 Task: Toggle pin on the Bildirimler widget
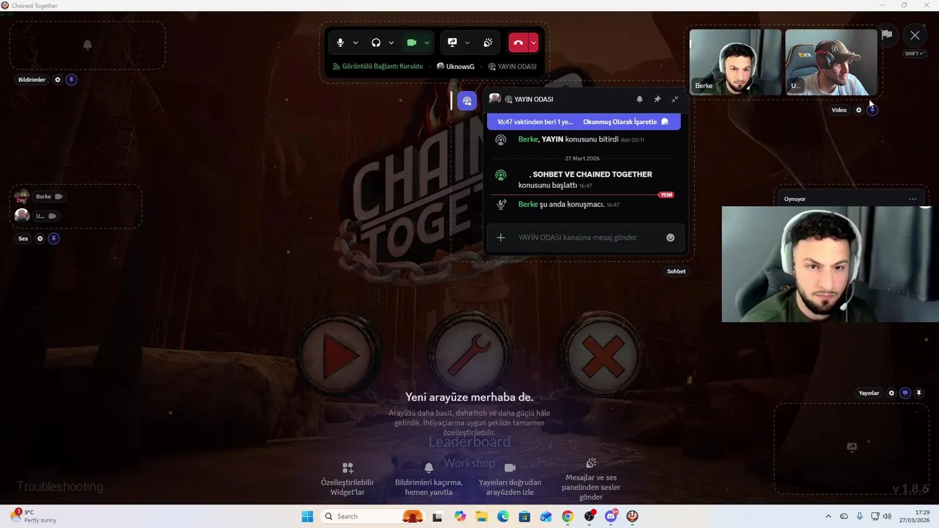point(71,80)
